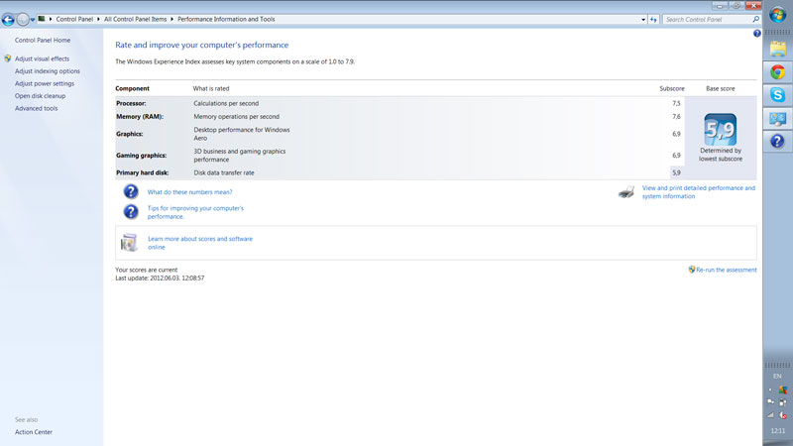Click the address bar refresh button

coord(653,20)
